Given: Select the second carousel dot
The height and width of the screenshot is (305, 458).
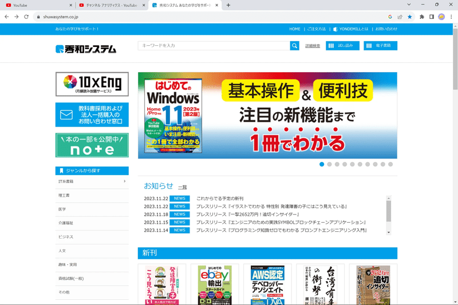Looking at the screenshot, I should [330, 164].
